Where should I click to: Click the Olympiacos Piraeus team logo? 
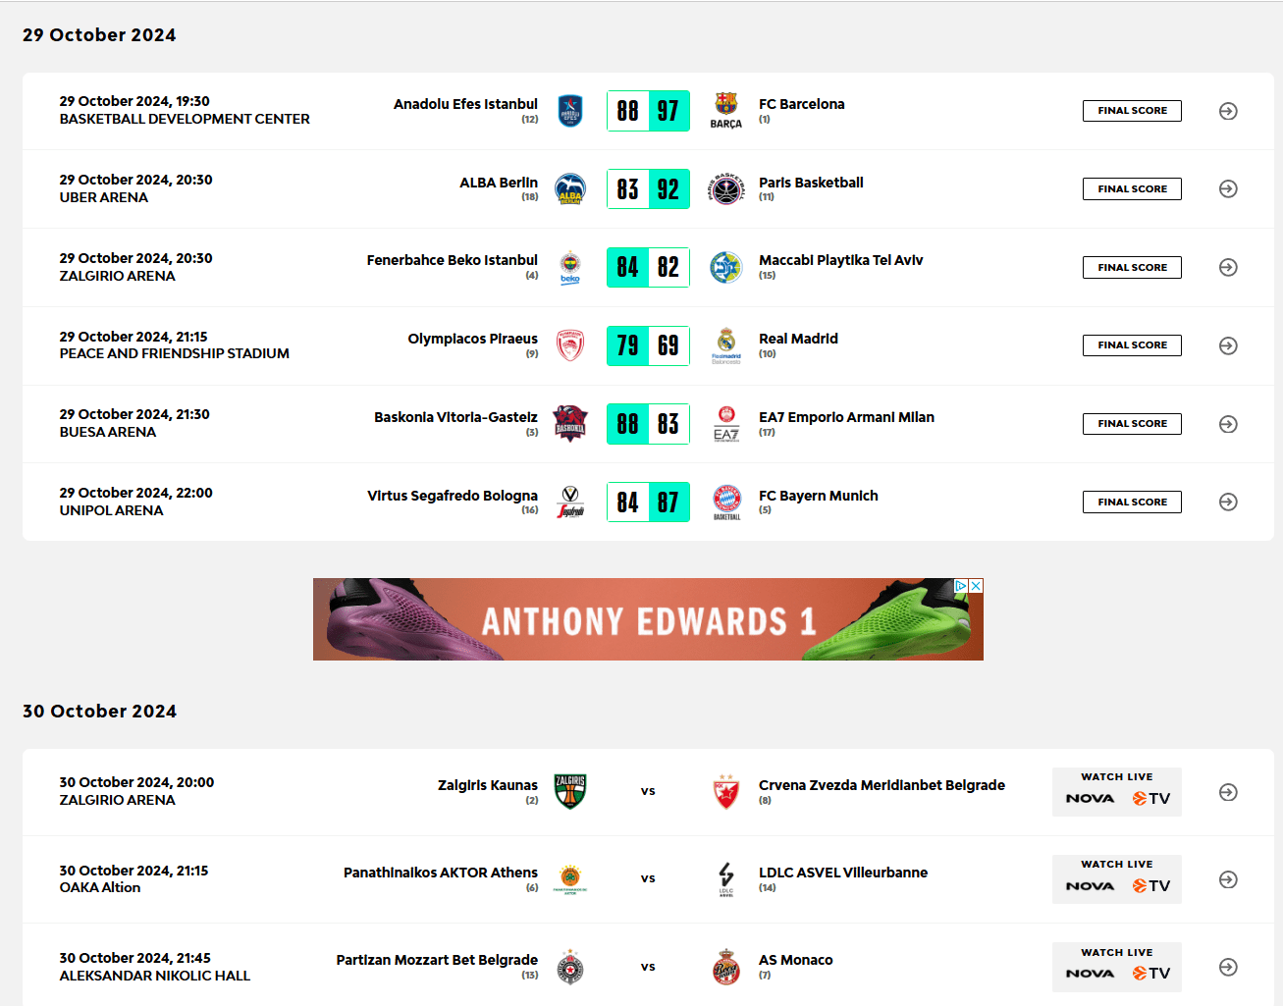click(x=570, y=345)
